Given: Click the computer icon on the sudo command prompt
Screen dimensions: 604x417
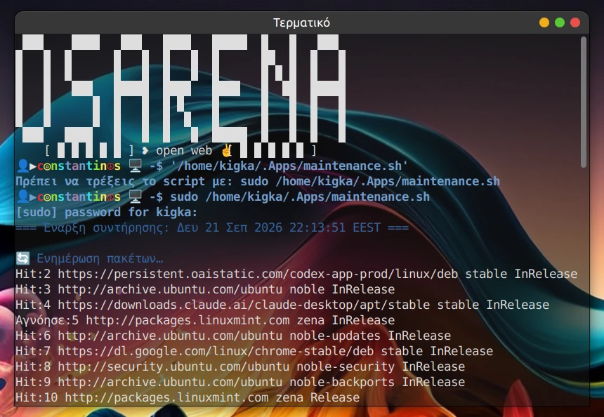Looking at the screenshot, I should point(135,197).
